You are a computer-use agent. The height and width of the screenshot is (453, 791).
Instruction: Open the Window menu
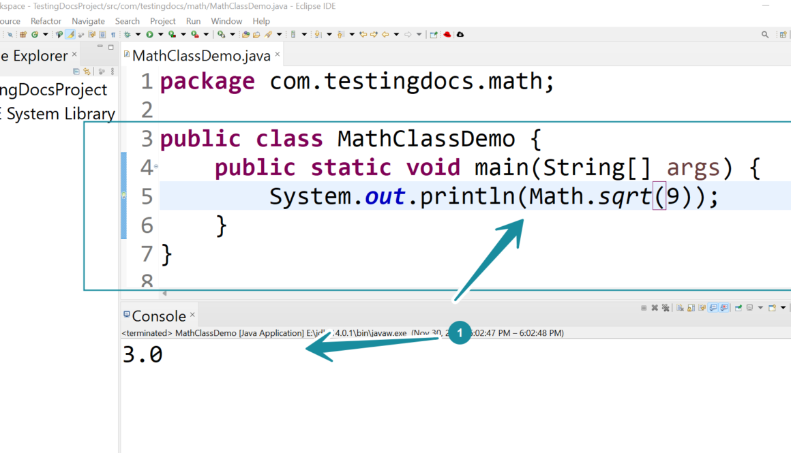click(x=226, y=21)
